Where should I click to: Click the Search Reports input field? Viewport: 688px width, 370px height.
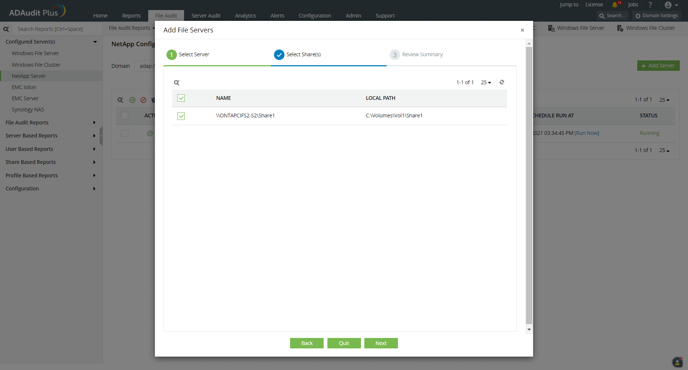click(57, 29)
